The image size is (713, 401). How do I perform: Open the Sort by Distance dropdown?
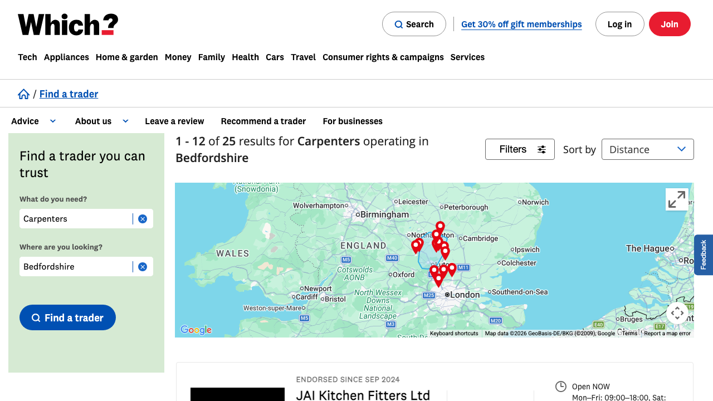647,149
